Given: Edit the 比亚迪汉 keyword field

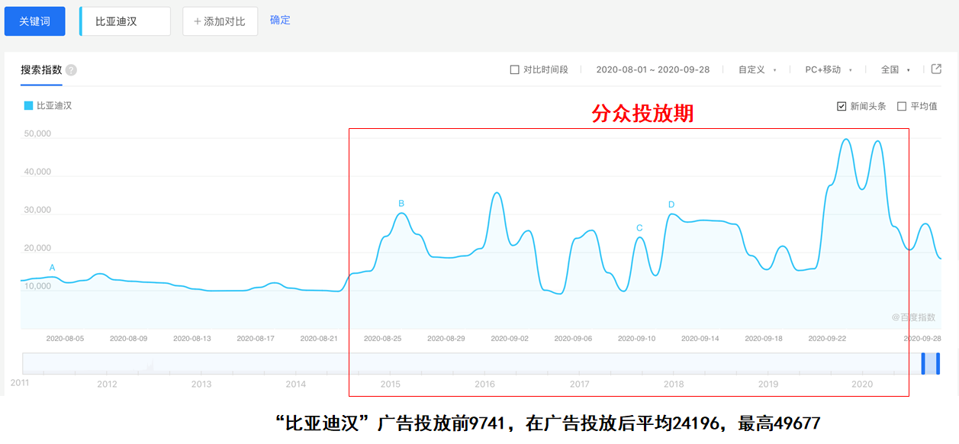Looking at the screenshot, I should pos(125,21).
